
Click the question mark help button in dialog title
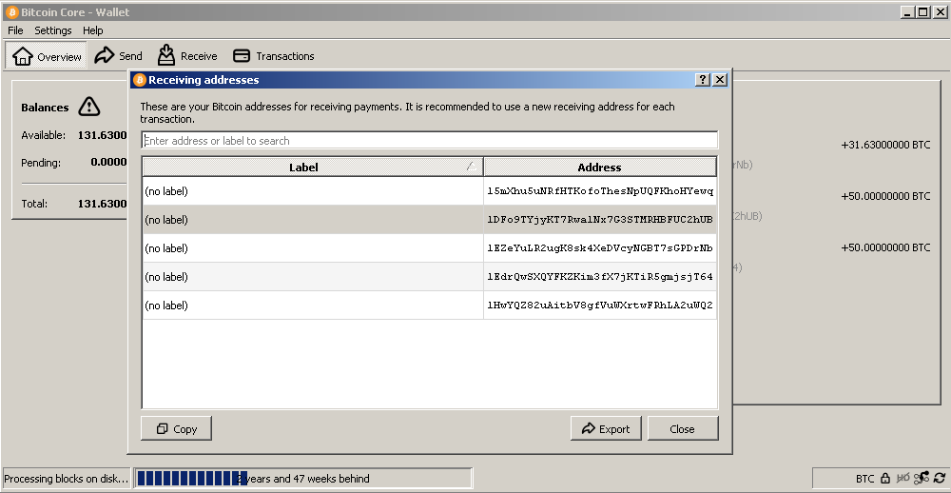click(703, 80)
